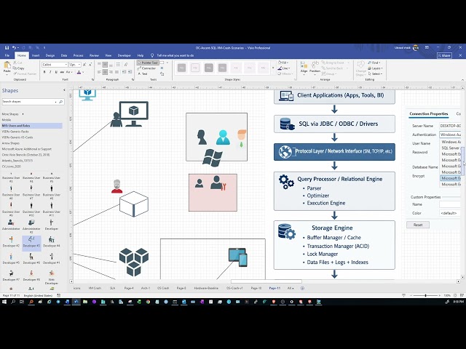Screen dimensions: 466x349
Task: Open the font color dropdown arrow
Action: pyautogui.click(x=83, y=72)
